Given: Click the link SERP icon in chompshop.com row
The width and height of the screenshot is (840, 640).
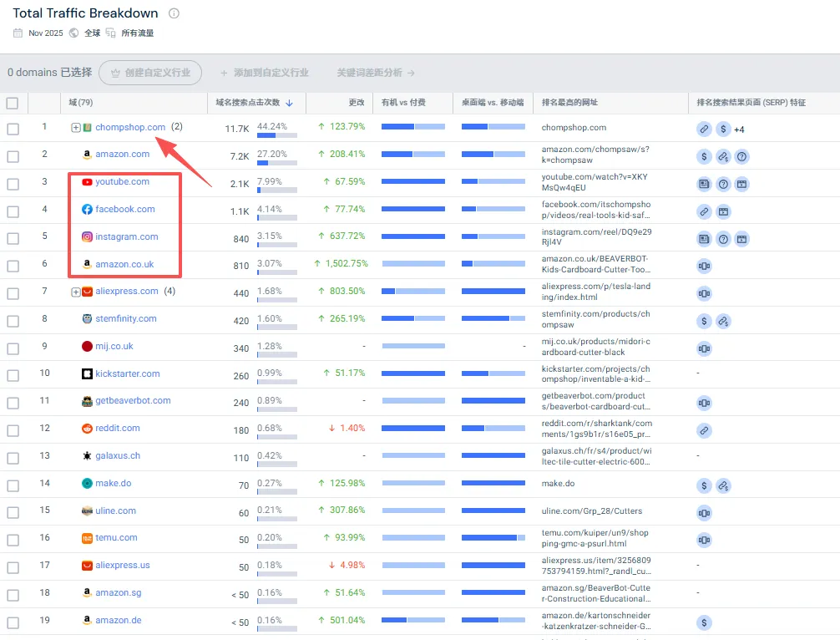Looking at the screenshot, I should pyautogui.click(x=704, y=130).
